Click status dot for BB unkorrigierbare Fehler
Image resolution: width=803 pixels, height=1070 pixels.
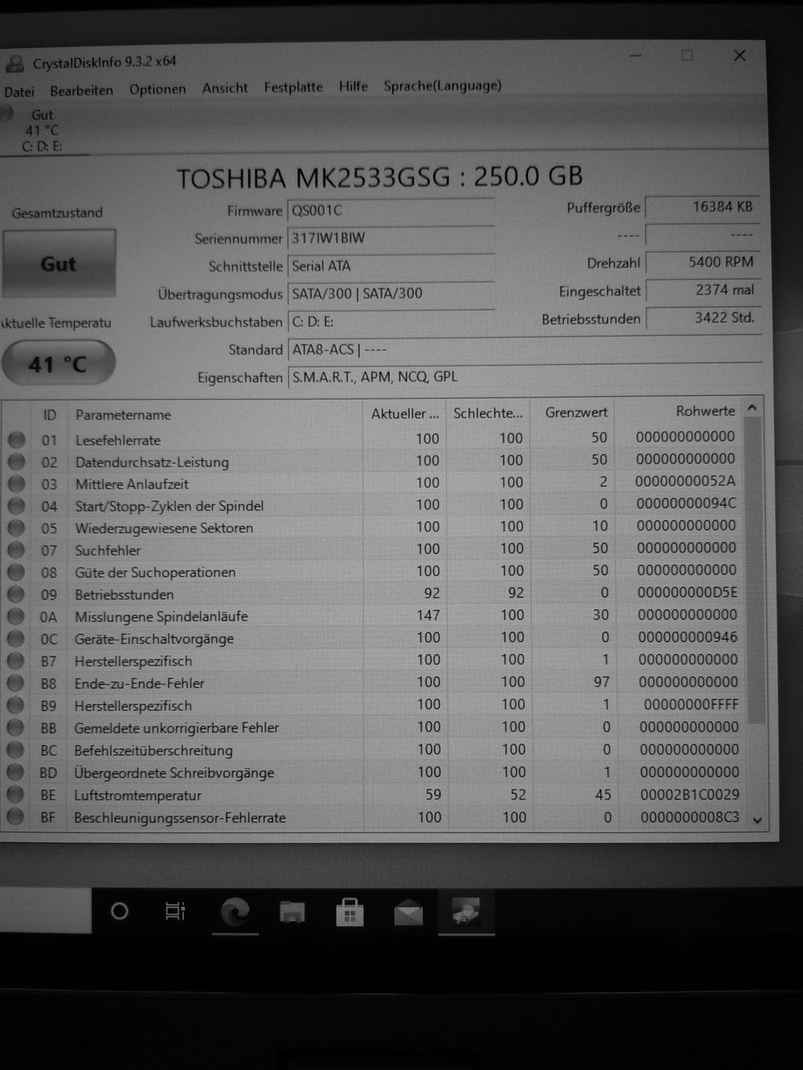(x=15, y=728)
